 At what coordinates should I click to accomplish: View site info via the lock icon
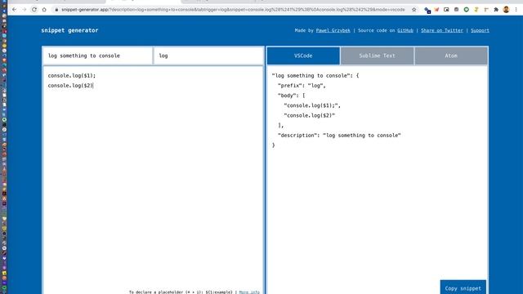tap(56, 10)
